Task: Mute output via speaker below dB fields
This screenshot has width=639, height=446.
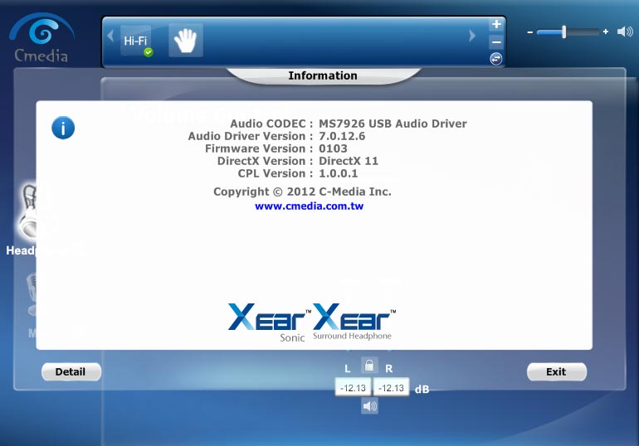Action: (369, 405)
